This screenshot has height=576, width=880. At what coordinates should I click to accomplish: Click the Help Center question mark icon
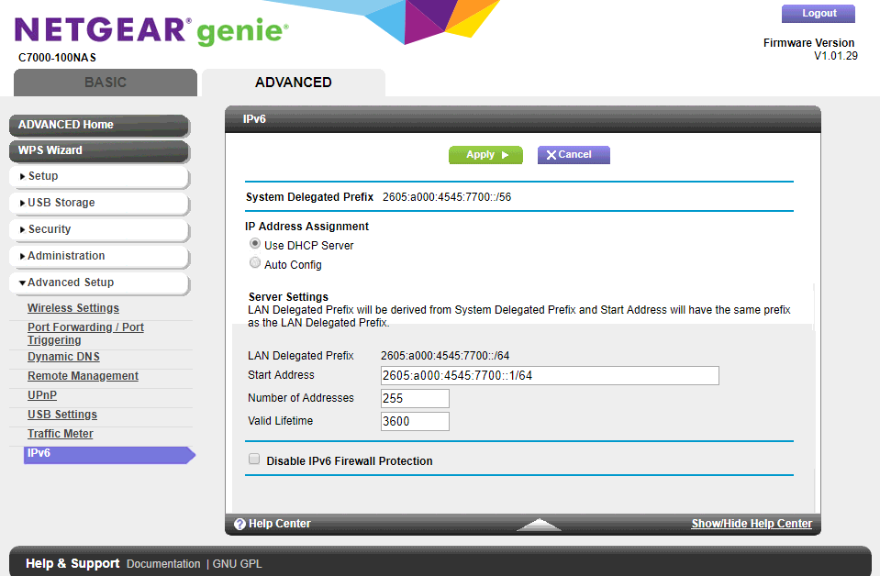pos(239,523)
